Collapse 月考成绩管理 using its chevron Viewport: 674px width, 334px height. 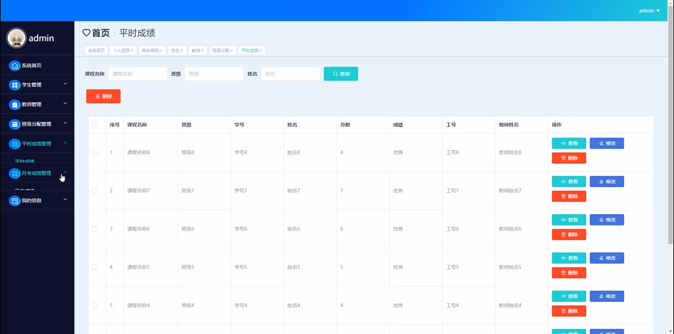[65, 173]
